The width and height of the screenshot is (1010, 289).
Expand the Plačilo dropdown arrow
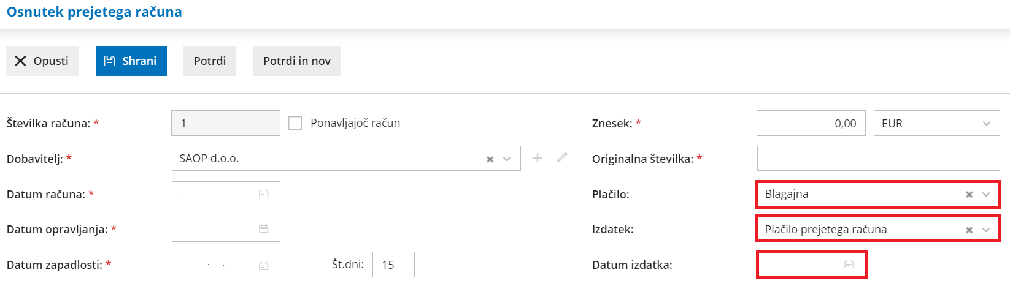[x=986, y=194]
